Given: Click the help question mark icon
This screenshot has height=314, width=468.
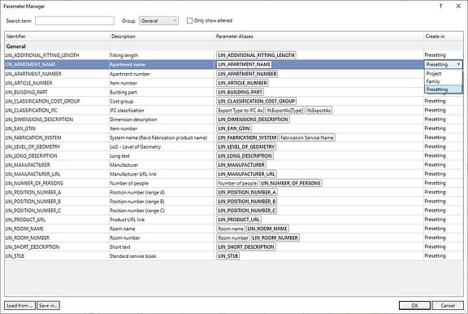Looking at the screenshot, I should [440, 6].
